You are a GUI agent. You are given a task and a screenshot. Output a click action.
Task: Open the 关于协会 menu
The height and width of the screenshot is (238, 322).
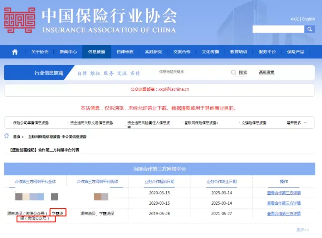[40, 52]
